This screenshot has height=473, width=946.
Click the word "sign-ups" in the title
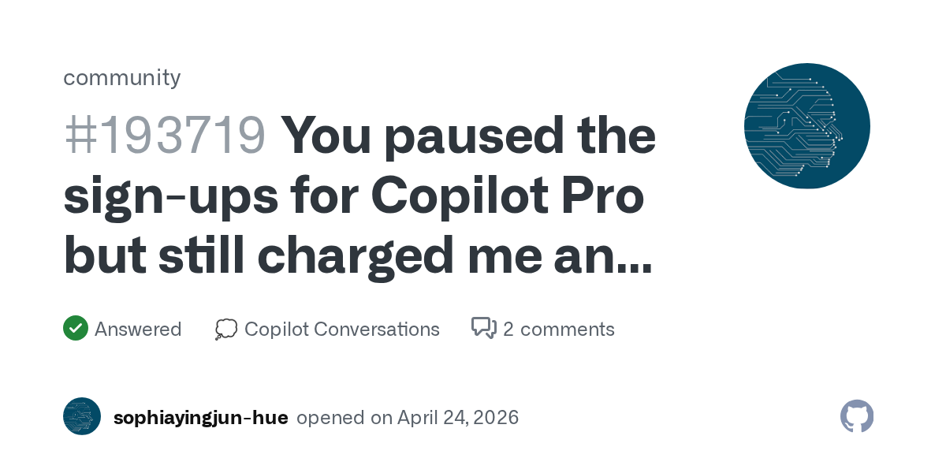click(x=169, y=196)
